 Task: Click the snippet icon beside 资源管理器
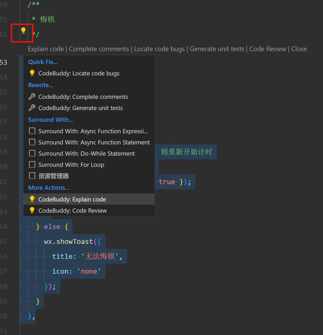point(32,176)
